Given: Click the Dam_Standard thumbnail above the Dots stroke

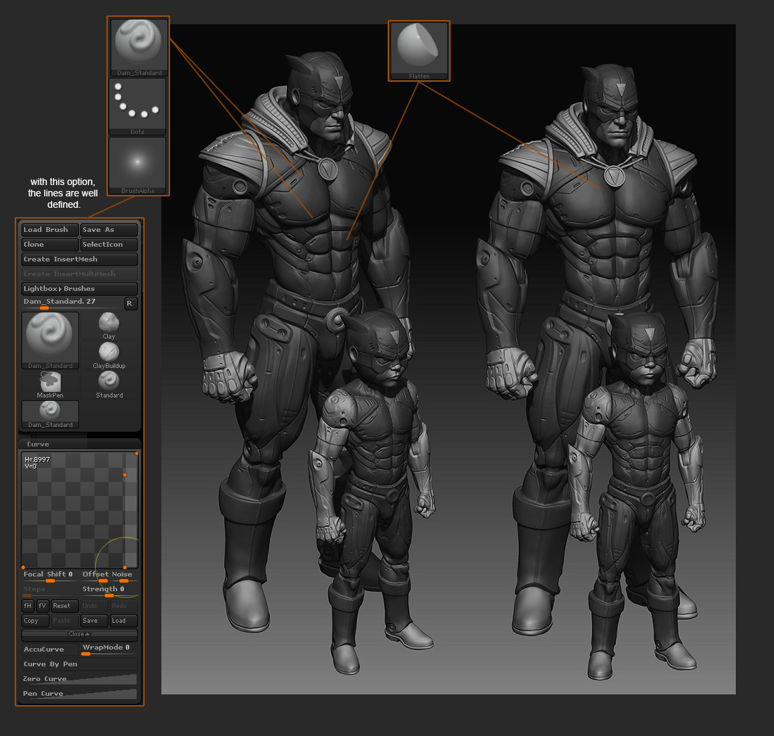Looking at the screenshot, I should click(139, 48).
